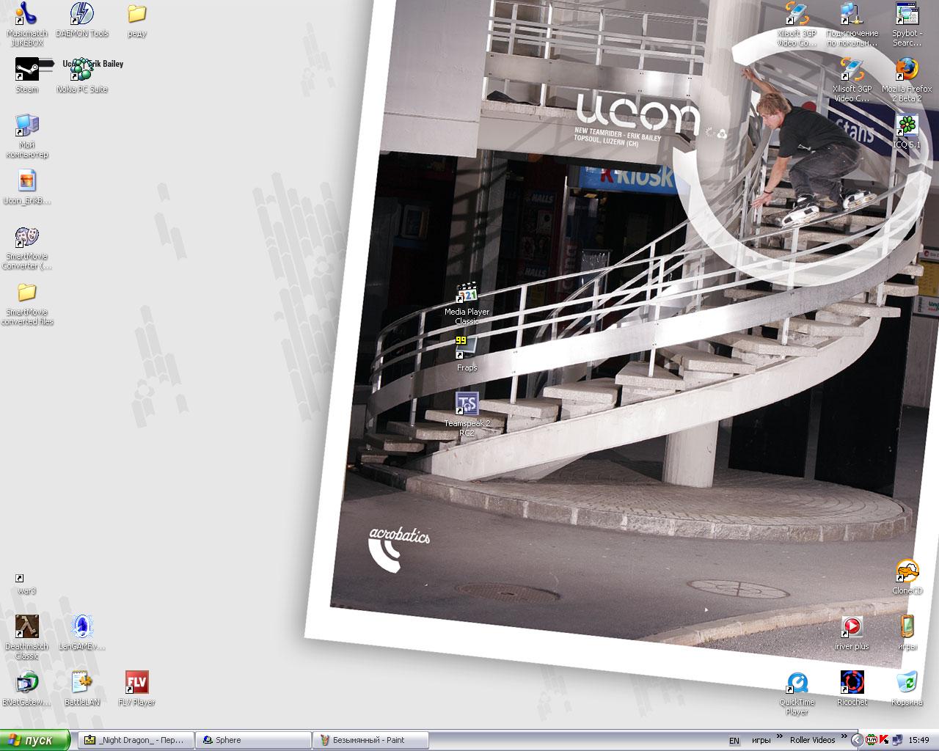
Task: Select the Media Player Classic icon
Action: [x=467, y=294]
